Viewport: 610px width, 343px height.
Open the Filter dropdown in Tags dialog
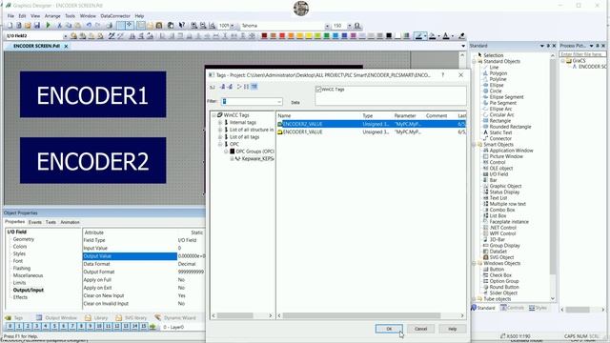click(x=279, y=102)
